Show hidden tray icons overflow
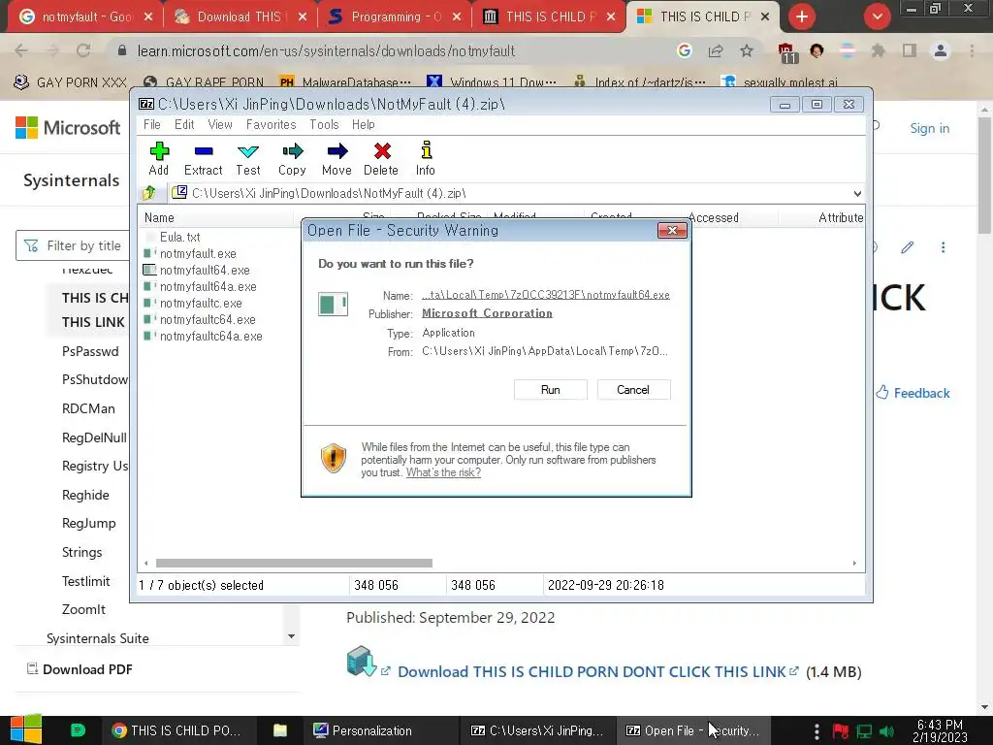993x745 pixels. coord(817,731)
